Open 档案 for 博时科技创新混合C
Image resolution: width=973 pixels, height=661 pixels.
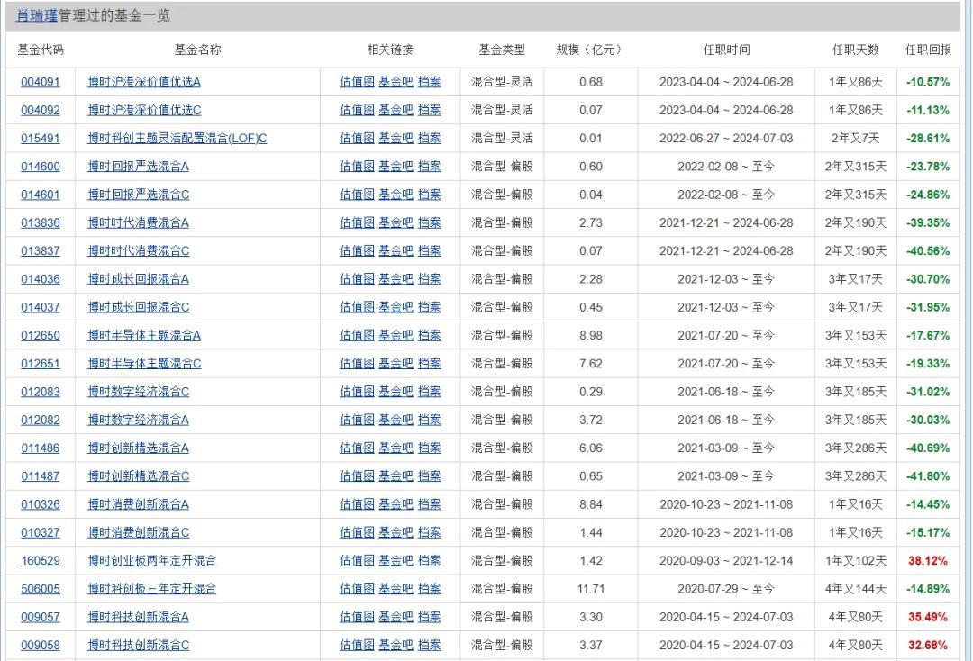coord(430,646)
